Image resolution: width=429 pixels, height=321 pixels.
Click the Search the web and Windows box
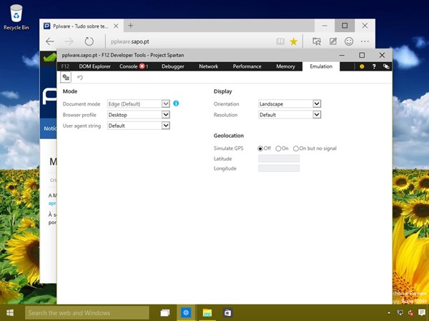[x=87, y=313]
